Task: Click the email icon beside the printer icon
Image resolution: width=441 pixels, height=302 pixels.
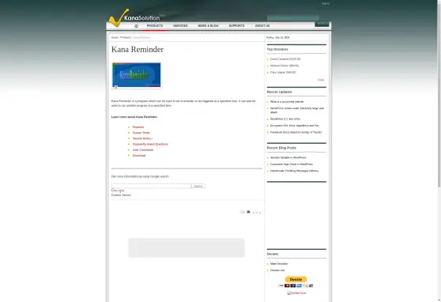Action: click(x=243, y=212)
